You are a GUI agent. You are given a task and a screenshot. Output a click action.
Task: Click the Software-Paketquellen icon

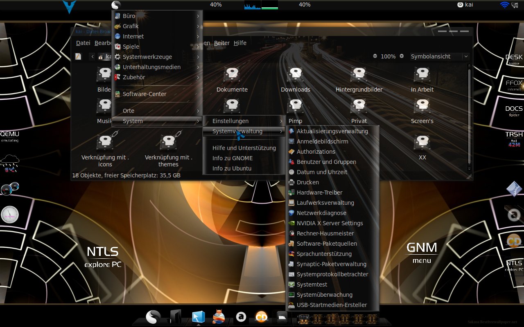pyautogui.click(x=291, y=244)
